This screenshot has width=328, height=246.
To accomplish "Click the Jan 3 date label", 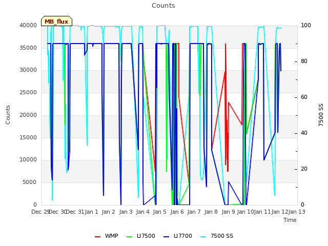I will click(126, 212).
